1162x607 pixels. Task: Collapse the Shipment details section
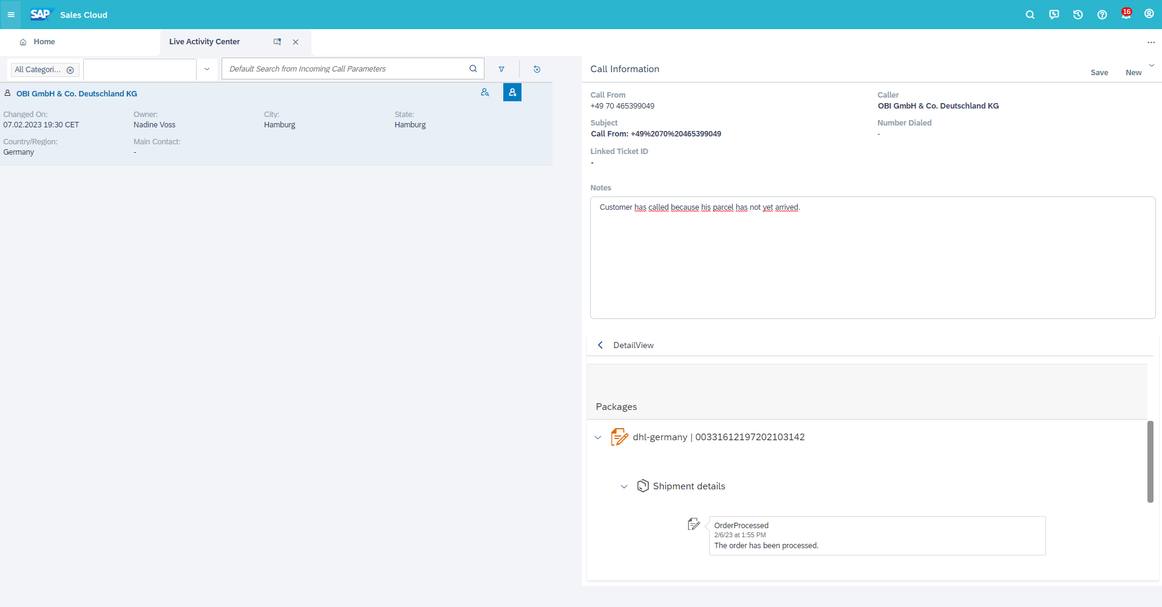click(x=624, y=486)
